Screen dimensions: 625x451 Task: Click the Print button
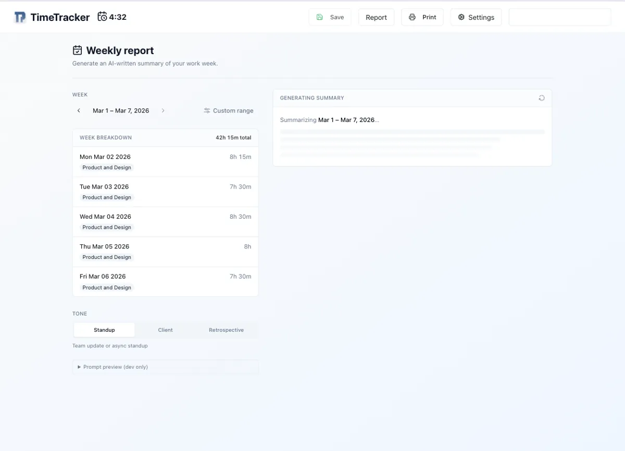point(422,17)
